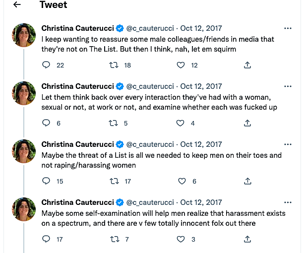Open more options on the third tweet

[x=288, y=144]
